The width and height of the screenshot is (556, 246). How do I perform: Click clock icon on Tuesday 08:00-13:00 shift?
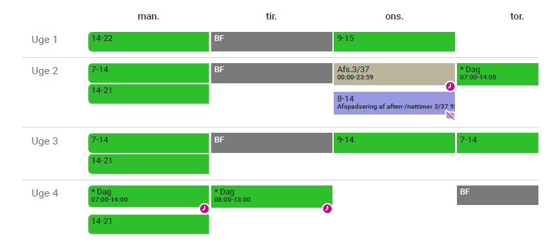327,208
